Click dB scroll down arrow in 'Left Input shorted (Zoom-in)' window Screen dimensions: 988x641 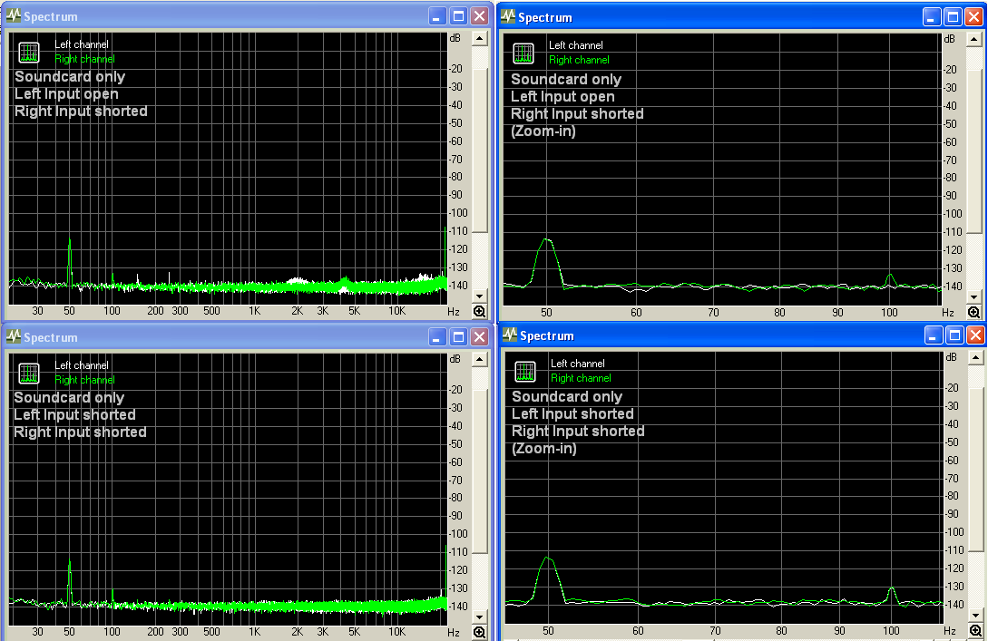[x=975, y=616]
